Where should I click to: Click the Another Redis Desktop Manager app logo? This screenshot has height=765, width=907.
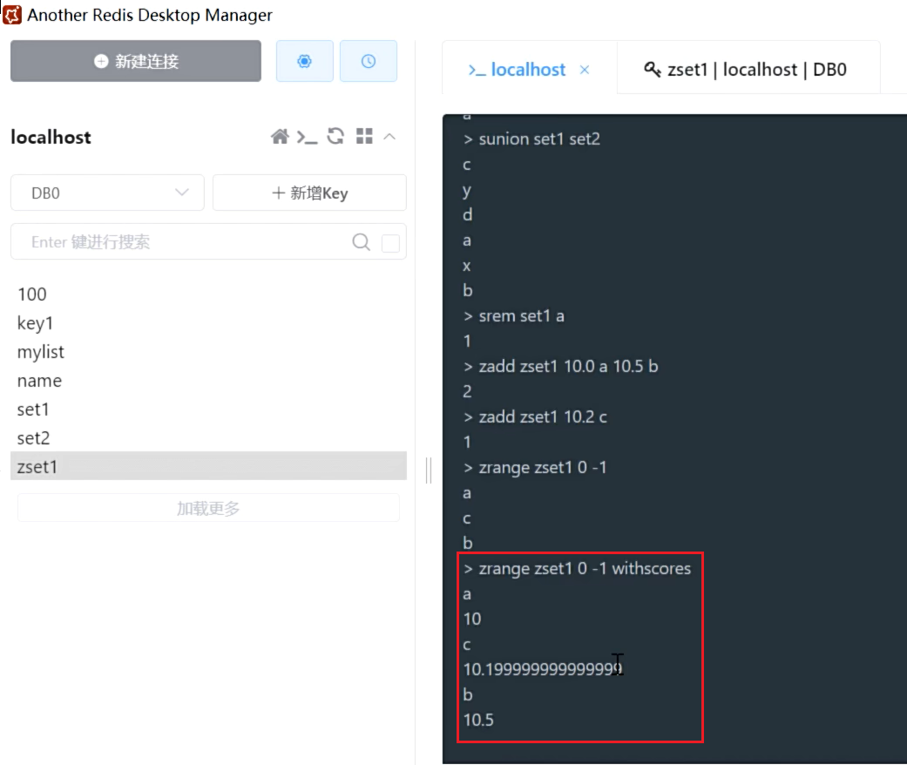click(12, 15)
